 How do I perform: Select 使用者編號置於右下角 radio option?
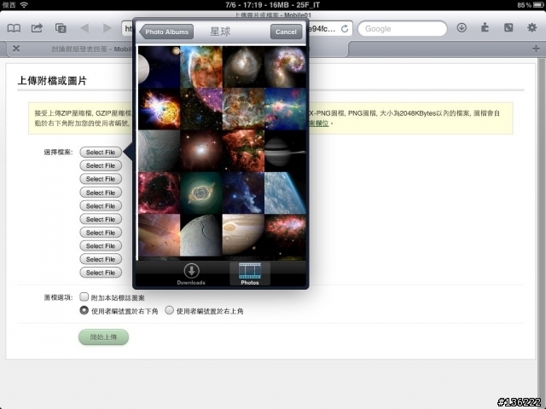[x=84, y=310]
